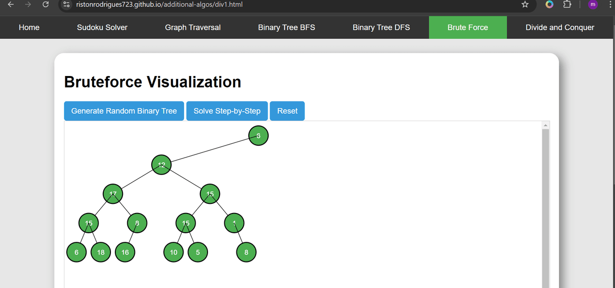This screenshot has height=288, width=615.
Task: Click the Reset button
Action: pyautogui.click(x=287, y=111)
